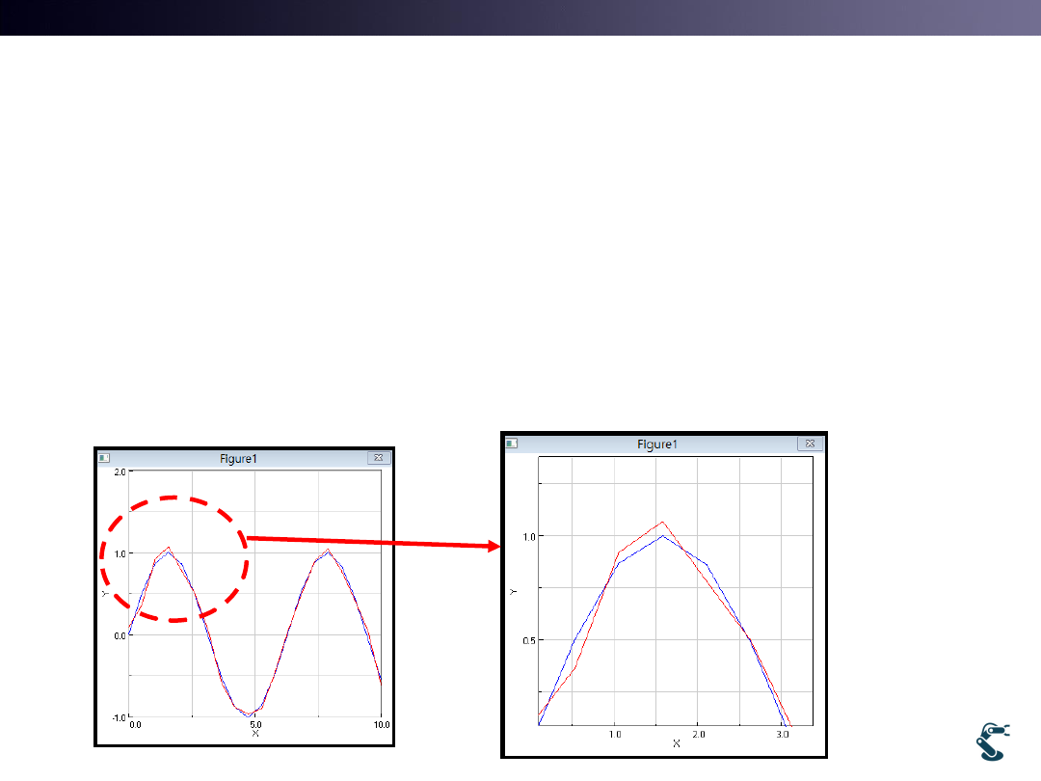Viewport: 1041px width, 781px height.
Task: Click the X axis label below the left plot
Action: [x=255, y=734]
